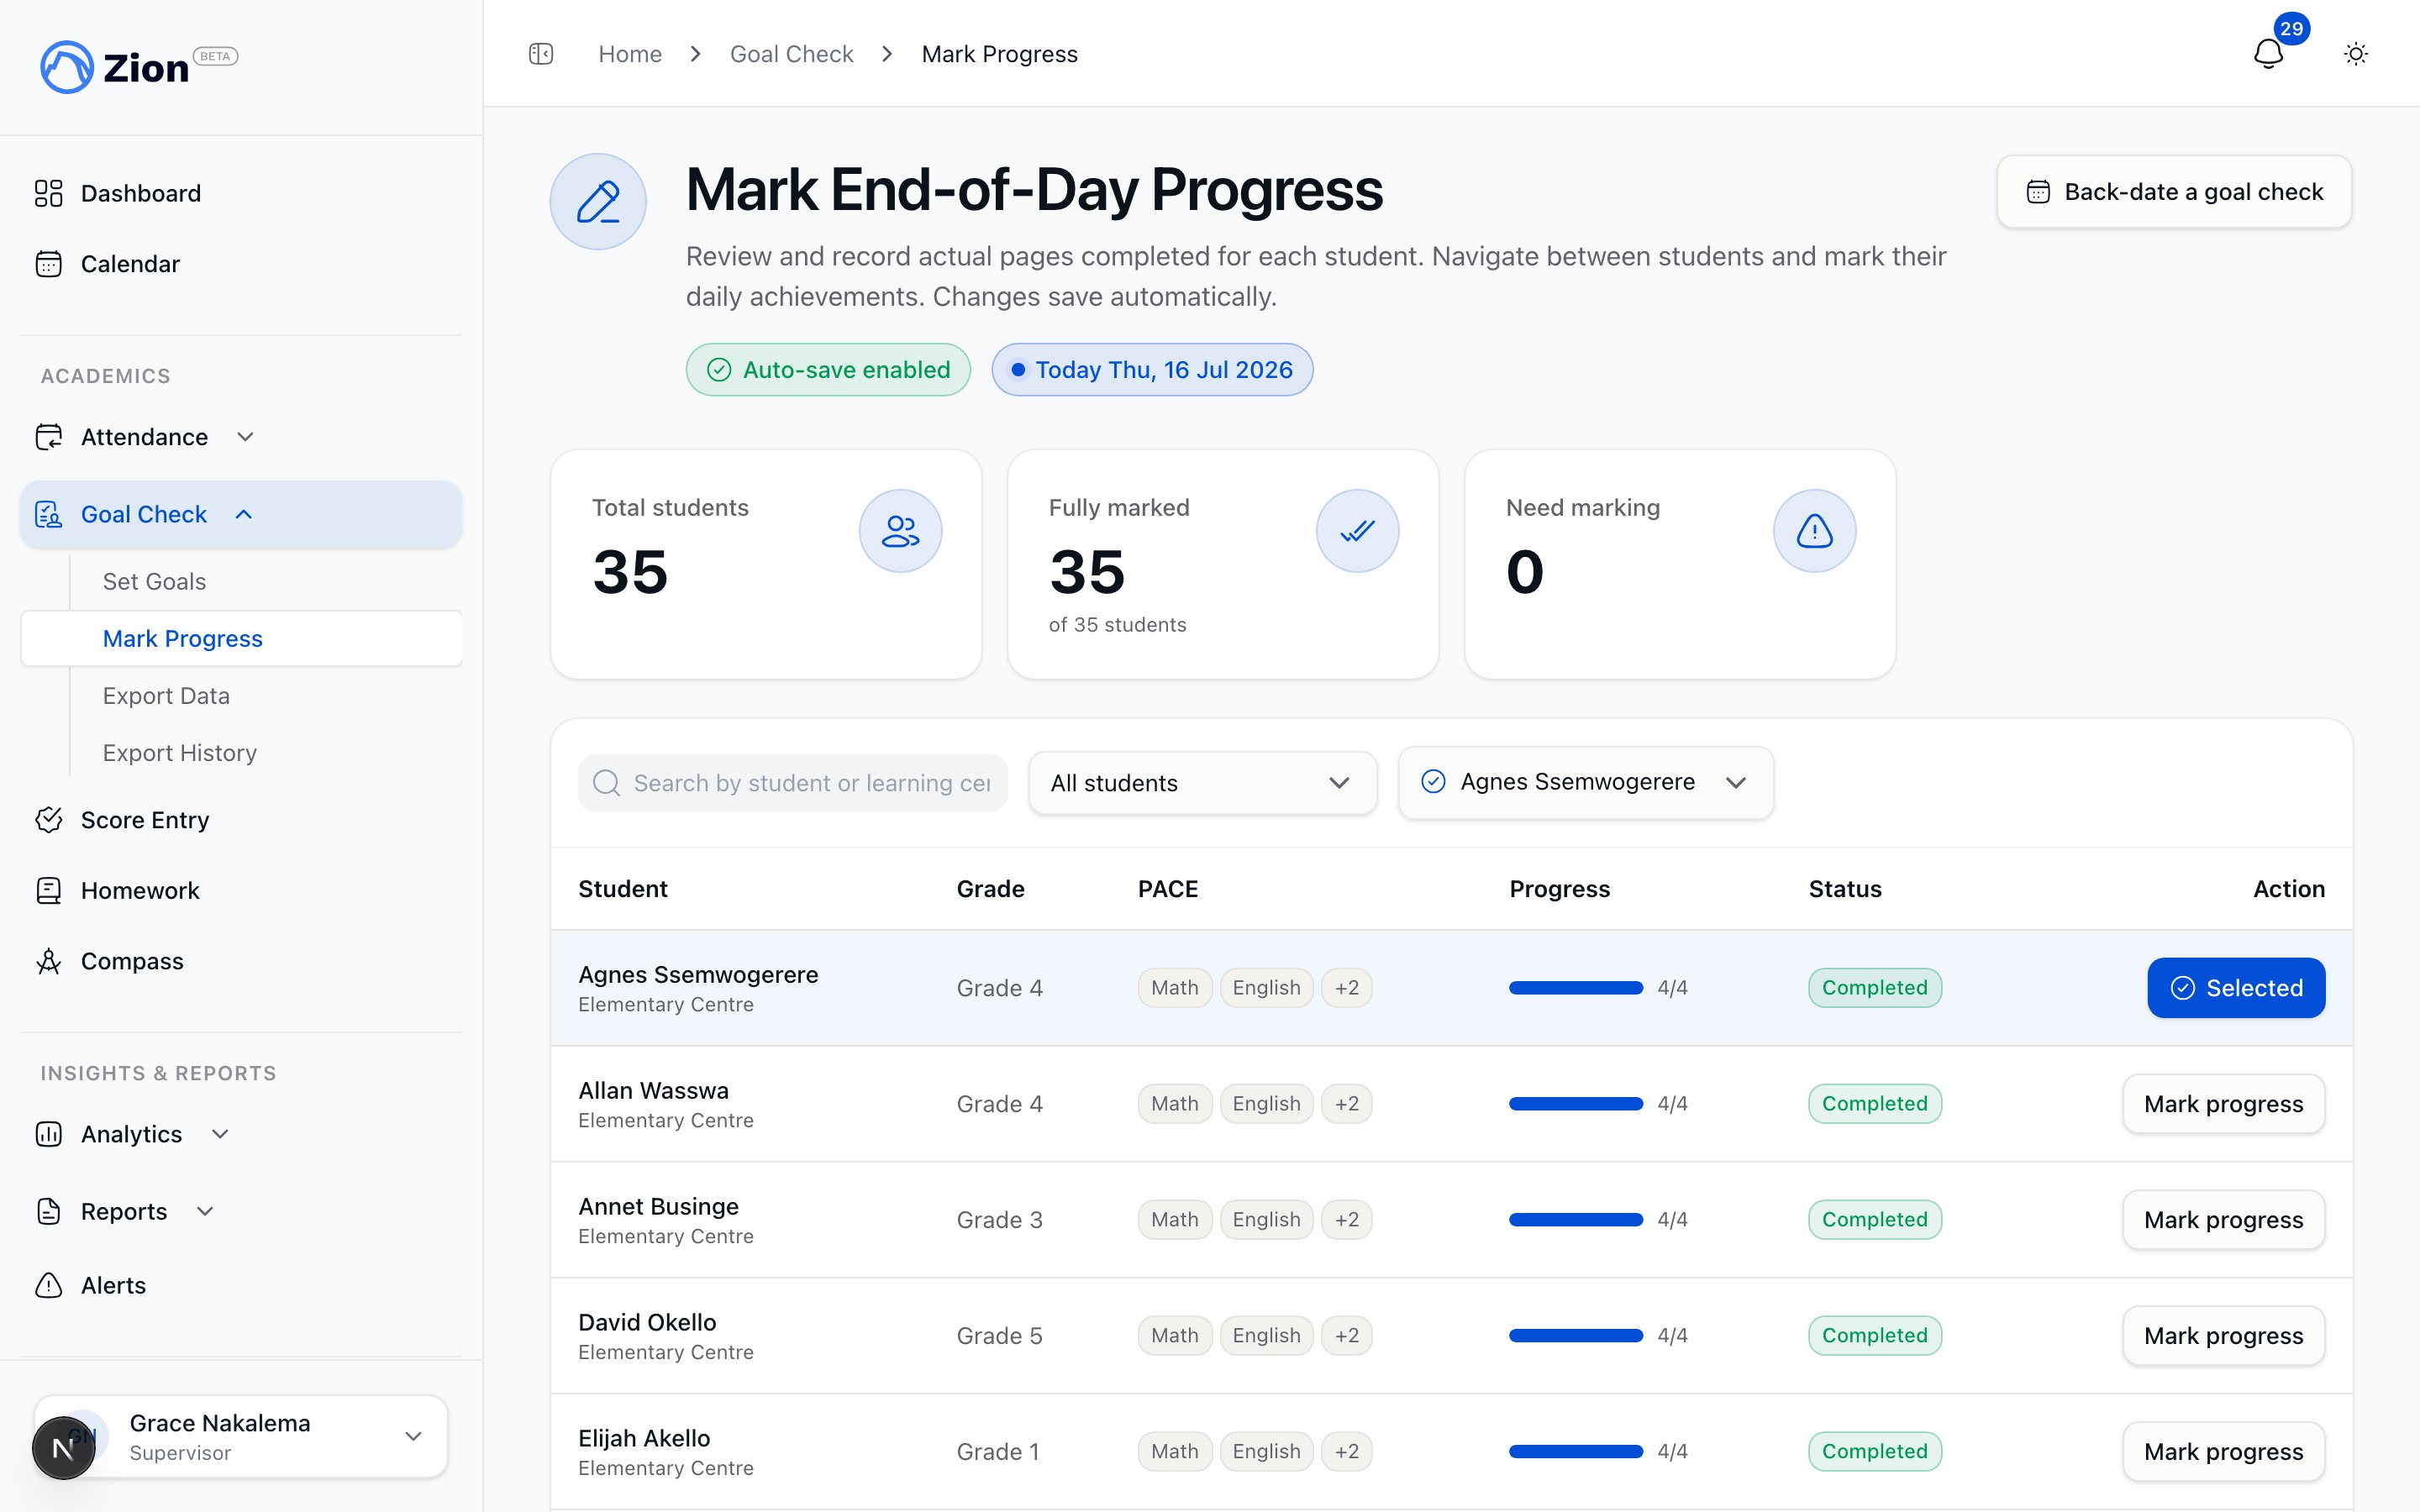Click the check icon beside Agnes Ssemwogerere dropdown
The height and width of the screenshot is (1512, 2420).
click(x=1433, y=782)
